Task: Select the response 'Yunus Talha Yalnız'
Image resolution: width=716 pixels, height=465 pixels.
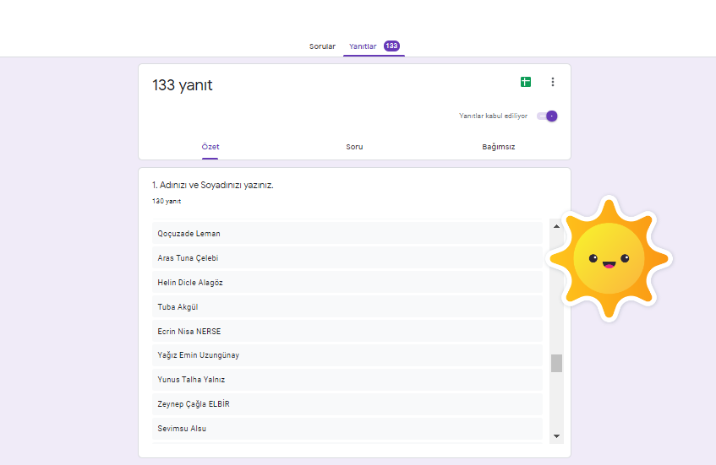Action: click(347, 380)
